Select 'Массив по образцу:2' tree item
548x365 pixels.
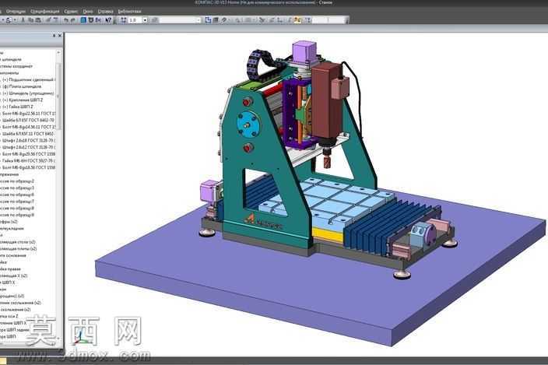coord(17,181)
